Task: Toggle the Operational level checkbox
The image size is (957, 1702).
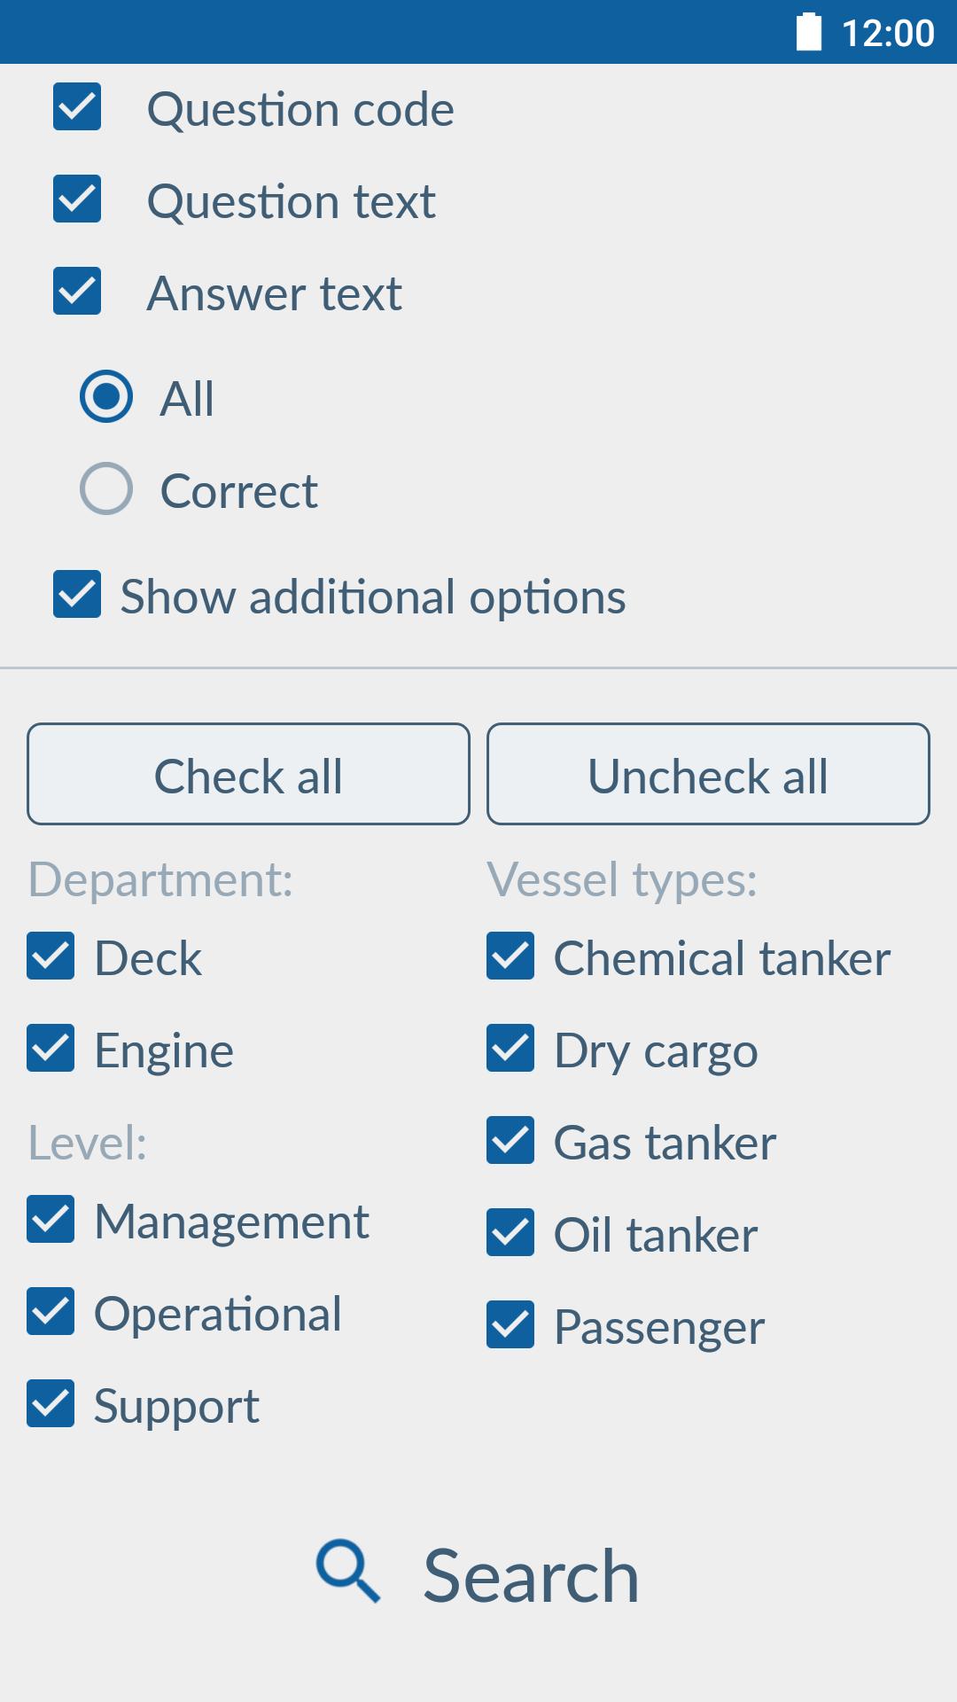Action: point(51,1312)
